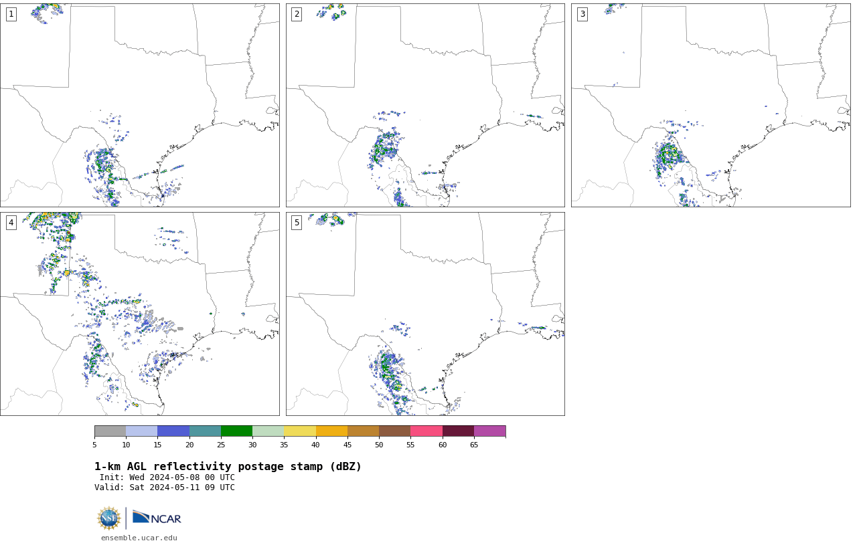This screenshot has width=857, height=545.
Task: Click the panel number 4 label
Action: point(11,223)
